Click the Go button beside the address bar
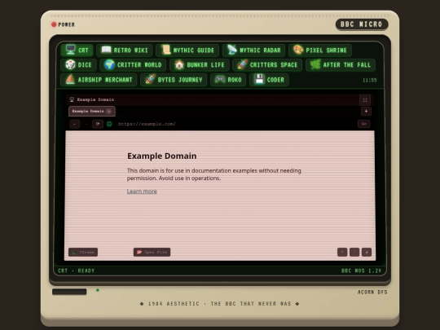The image size is (440, 330). [364, 124]
